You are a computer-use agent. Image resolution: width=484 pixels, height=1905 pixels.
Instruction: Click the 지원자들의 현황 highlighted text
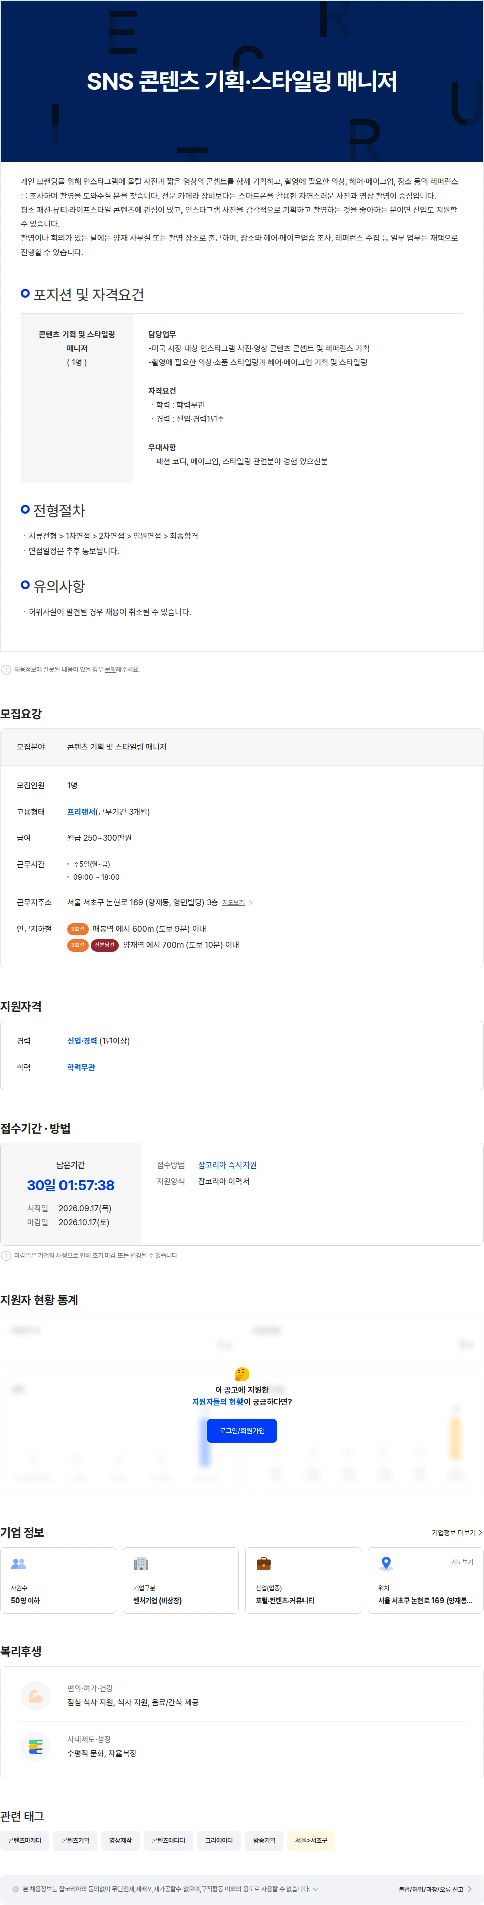217,1402
